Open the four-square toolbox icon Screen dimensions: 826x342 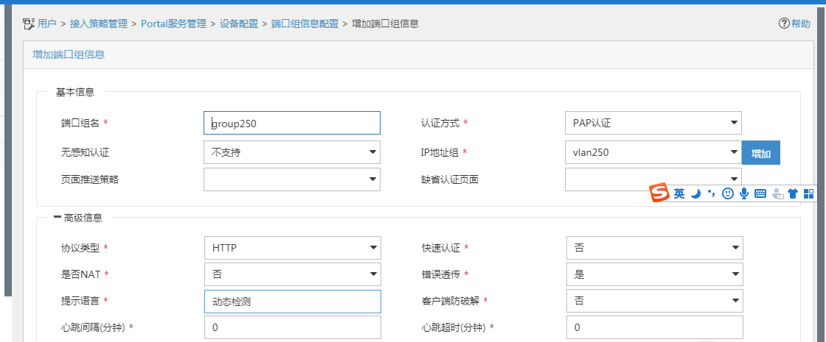tap(809, 193)
